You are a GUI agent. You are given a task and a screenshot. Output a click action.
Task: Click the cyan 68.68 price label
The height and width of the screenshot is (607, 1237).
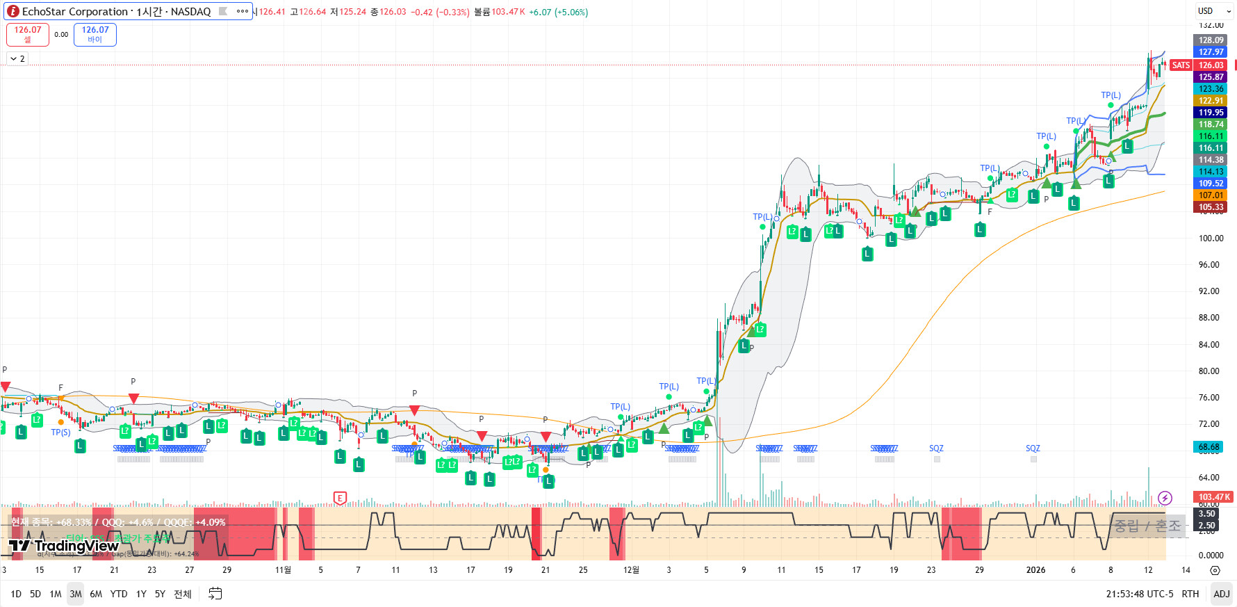(1209, 447)
